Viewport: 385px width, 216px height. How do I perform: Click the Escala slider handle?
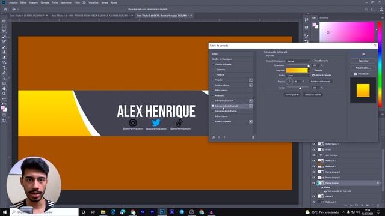300,88
